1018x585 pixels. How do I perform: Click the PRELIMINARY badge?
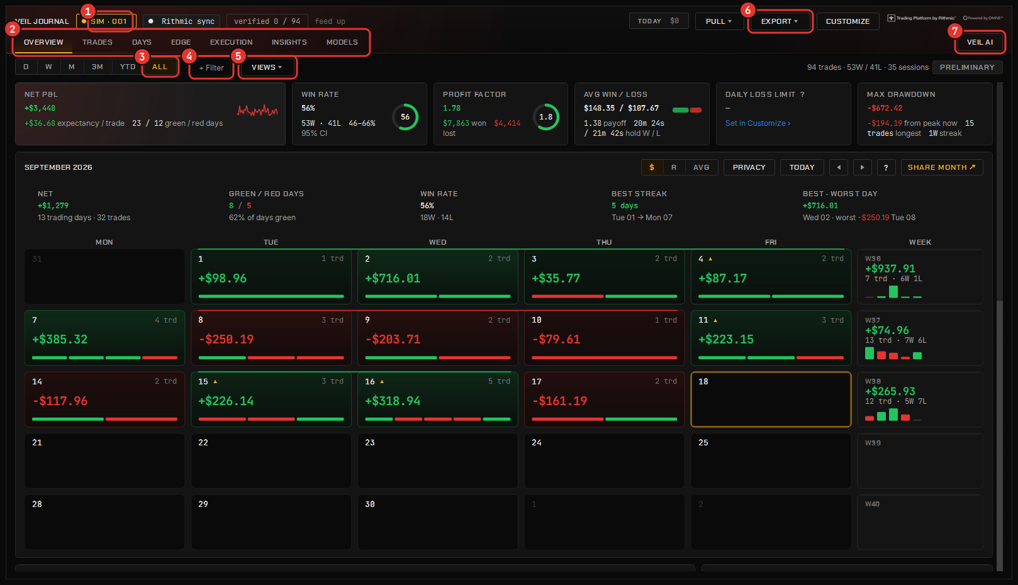tap(967, 67)
